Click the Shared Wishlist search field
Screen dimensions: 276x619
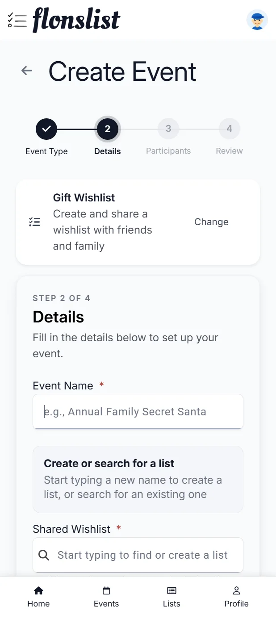coord(138,555)
